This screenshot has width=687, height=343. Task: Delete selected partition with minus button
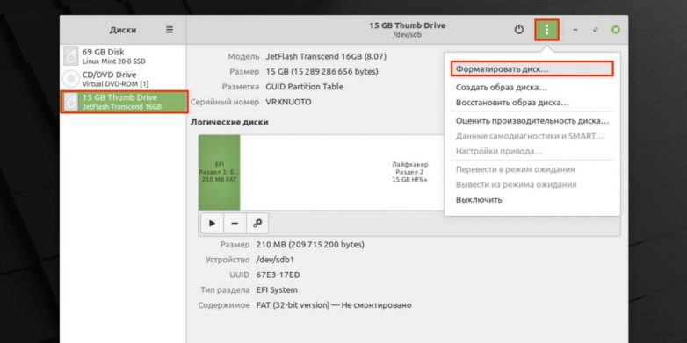point(235,224)
